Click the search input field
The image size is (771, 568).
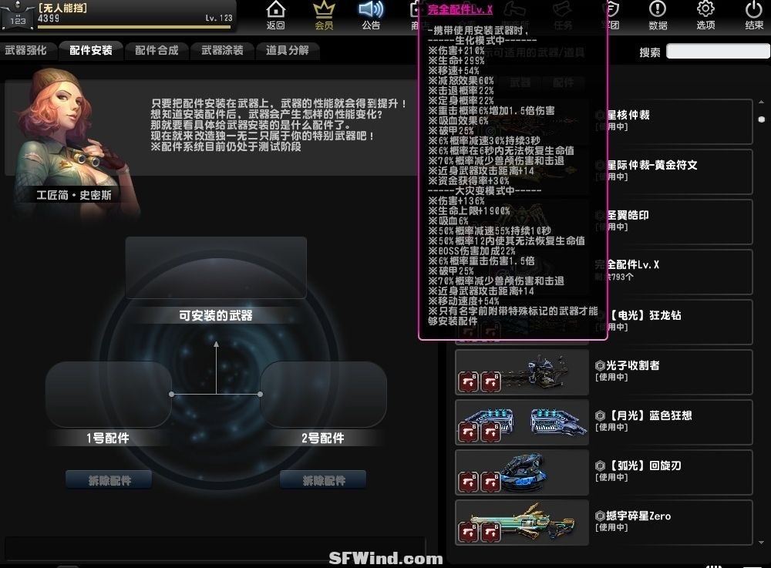tap(718, 51)
